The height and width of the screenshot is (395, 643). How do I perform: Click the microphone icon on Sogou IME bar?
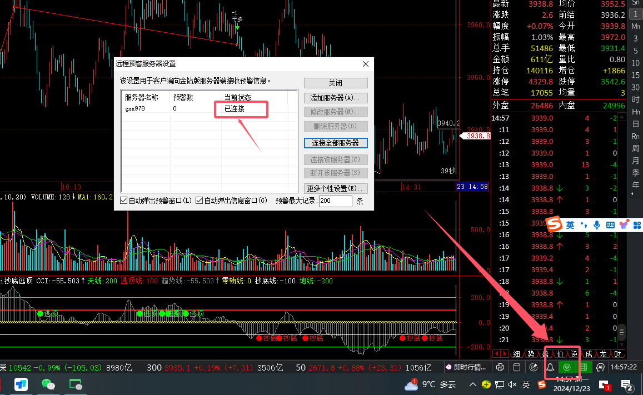click(x=597, y=225)
